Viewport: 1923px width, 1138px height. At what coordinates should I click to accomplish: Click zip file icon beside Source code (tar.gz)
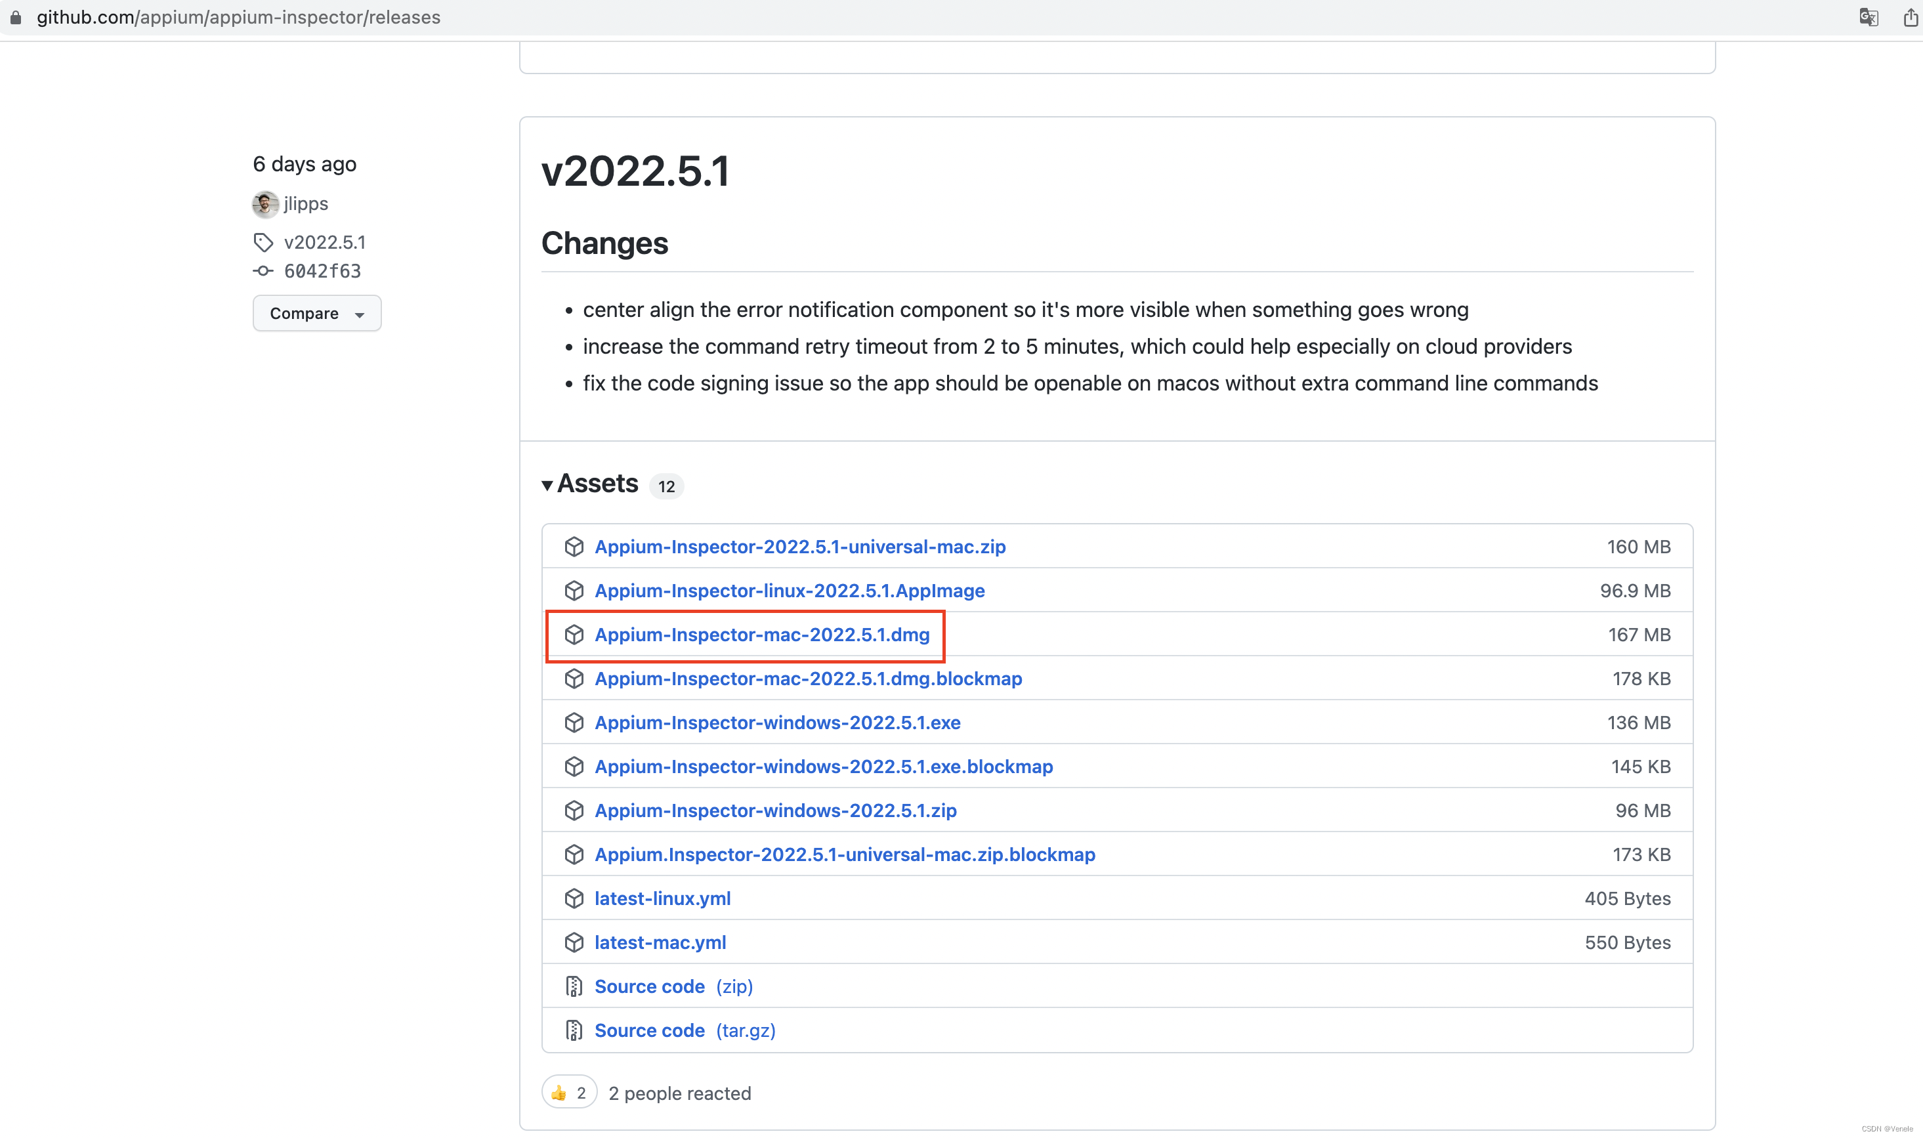tap(574, 1030)
